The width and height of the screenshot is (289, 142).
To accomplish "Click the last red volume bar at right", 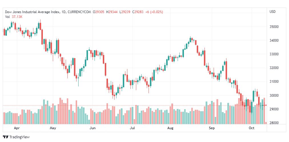I will coord(266,123).
